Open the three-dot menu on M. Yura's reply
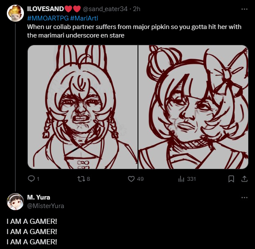 click(x=244, y=197)
